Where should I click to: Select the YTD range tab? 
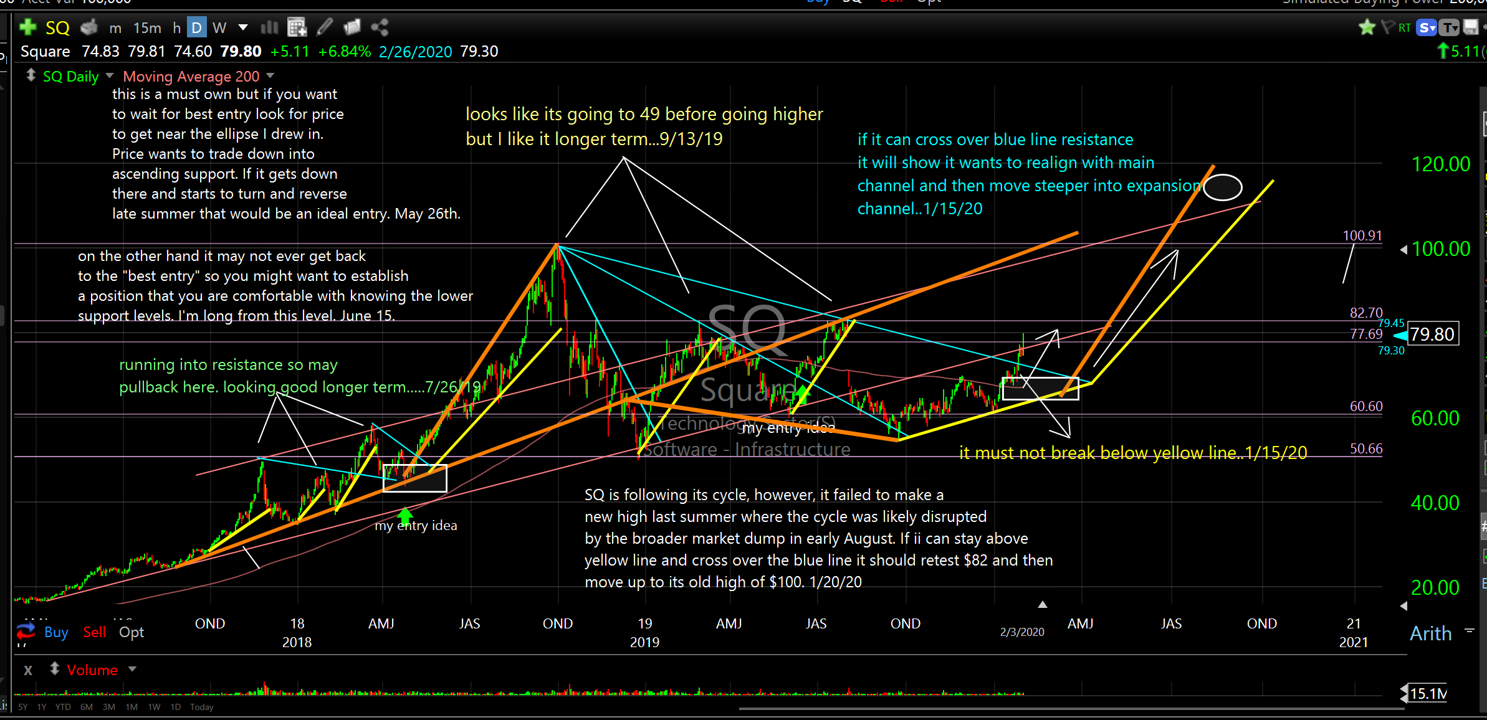(x=63, y=707)
